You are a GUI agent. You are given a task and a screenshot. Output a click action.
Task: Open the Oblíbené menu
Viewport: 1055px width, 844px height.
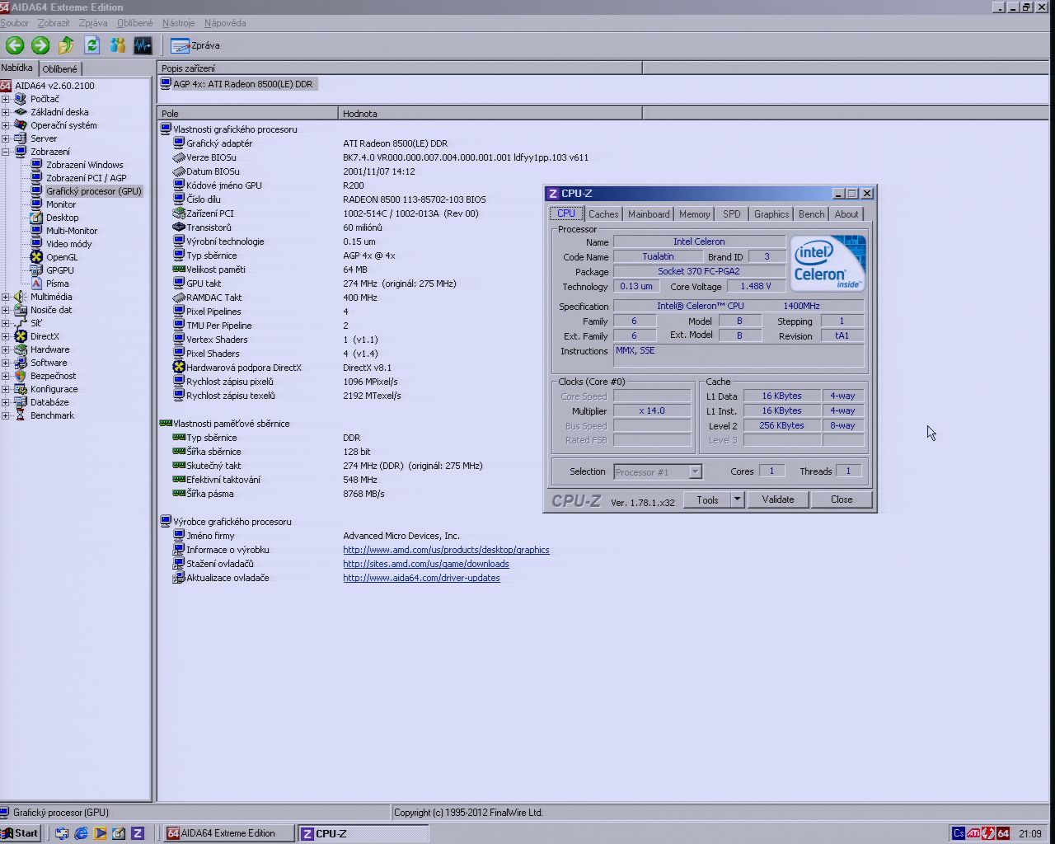click(134, 23)
